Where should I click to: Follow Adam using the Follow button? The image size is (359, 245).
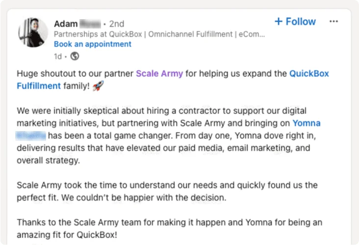[295, 22]
